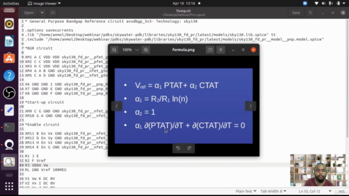Click the 'V1 Vw K DC 0V' line

tap(40, 179)
